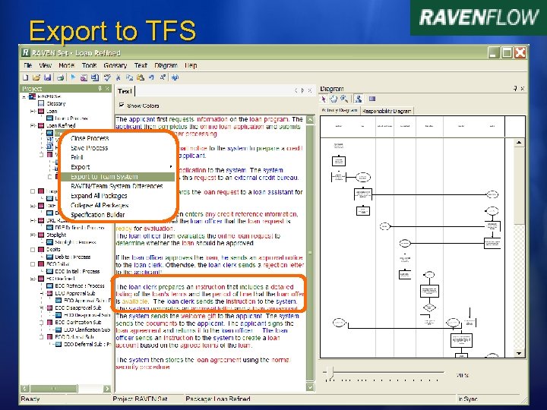Click the Undo arrow toolbar icon
547x410 pixels.
[151, 77]
